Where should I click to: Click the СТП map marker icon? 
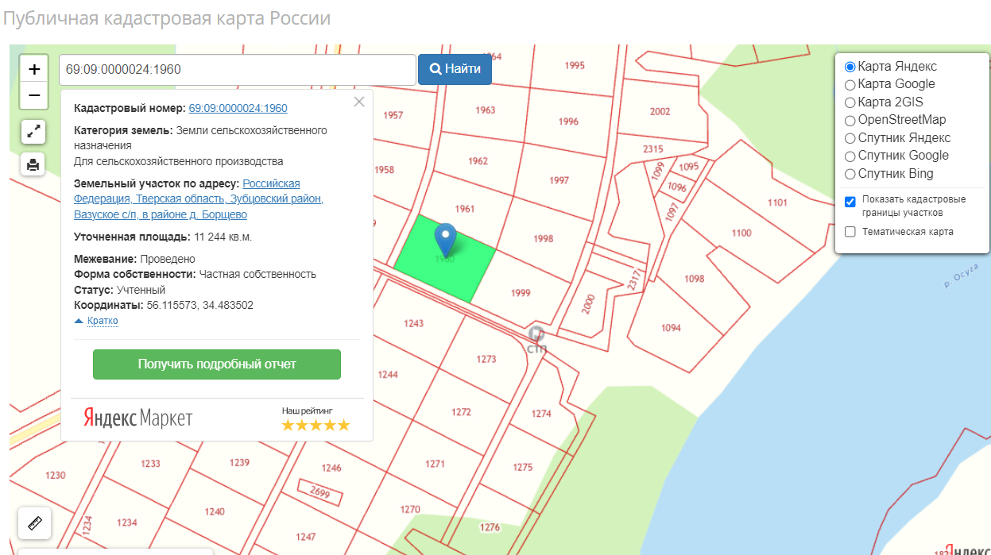536,333
